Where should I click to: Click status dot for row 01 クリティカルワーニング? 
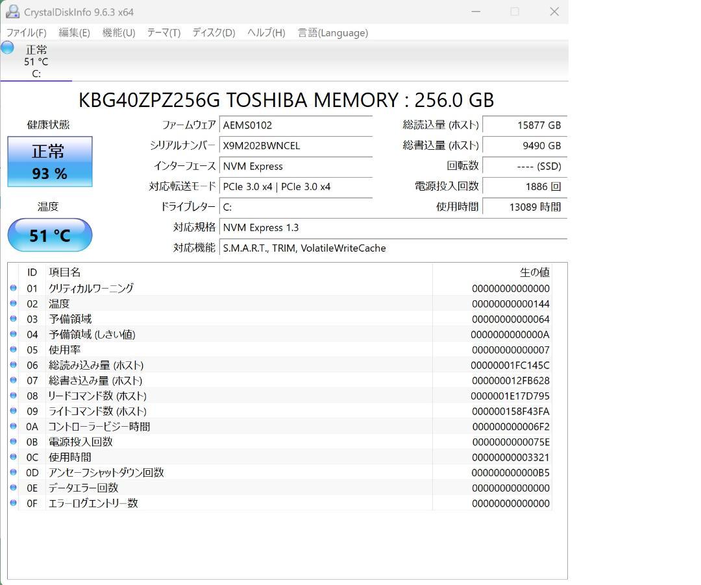click(x=14, y=288)
